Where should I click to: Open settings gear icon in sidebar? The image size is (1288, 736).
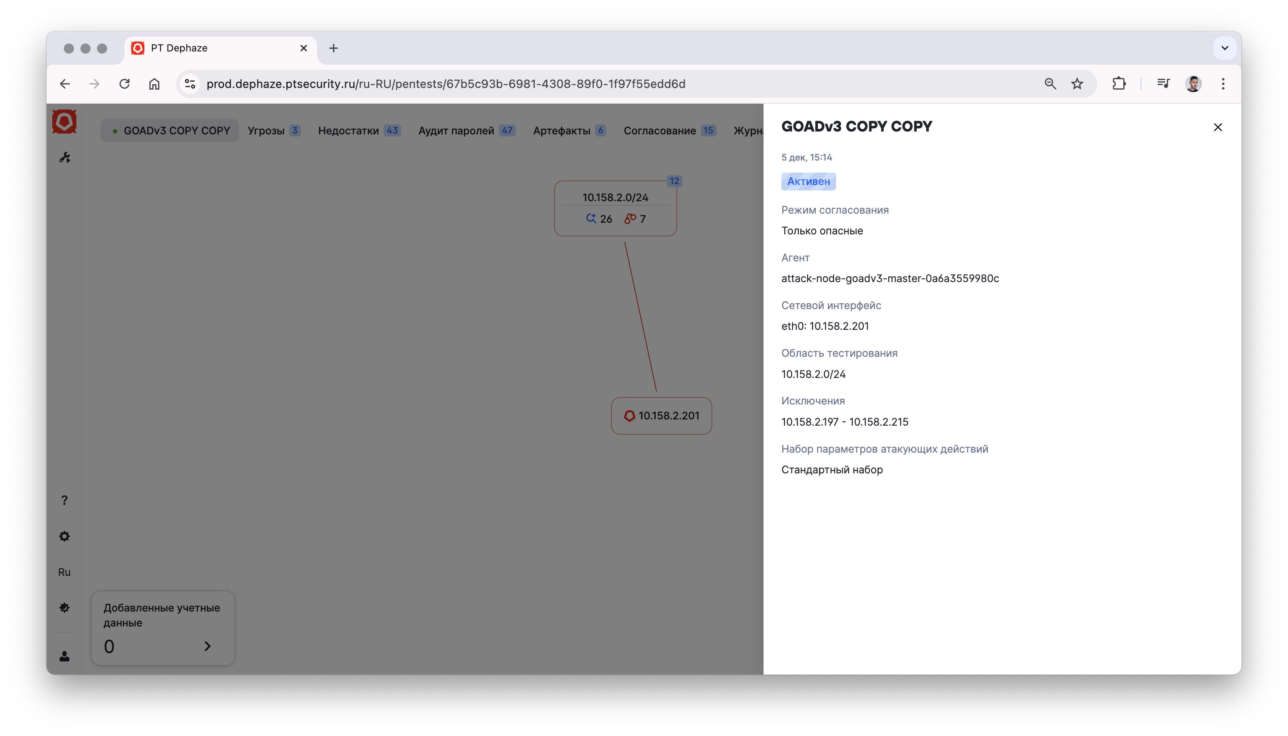tap(64, 536)
